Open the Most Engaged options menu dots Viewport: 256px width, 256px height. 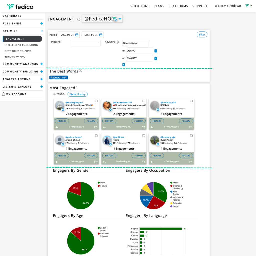(x=77, y=87)
